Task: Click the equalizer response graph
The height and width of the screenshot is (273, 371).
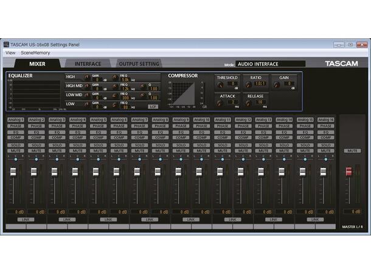Action: 36,94
